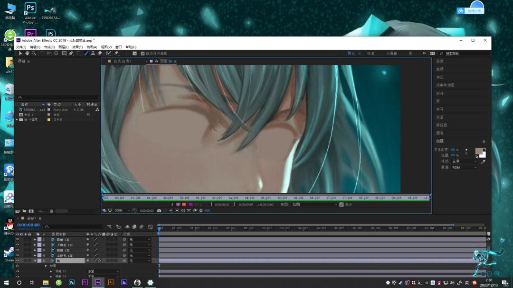Open the 帮助(H) menu
This screenshot has height=288, width=513.
coord(131,47)
